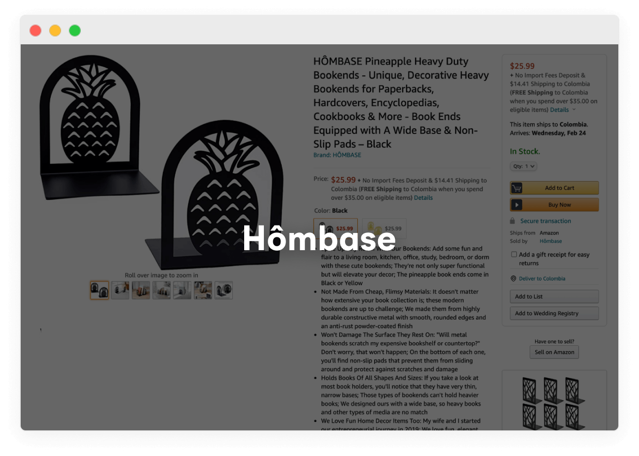This screenshot has width=639, height=456.
Task: Expand the Details chevron in the buy box
Action: pyautogui.click(x=574, y=110)
